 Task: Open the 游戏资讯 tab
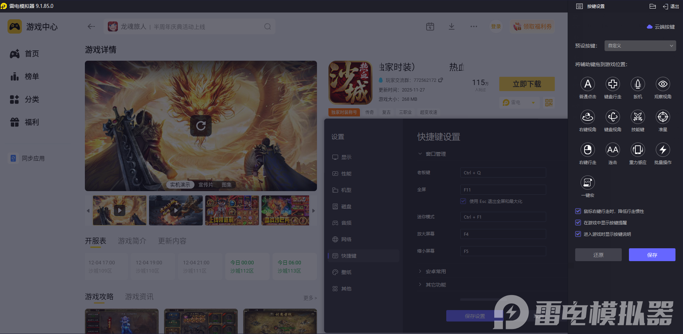pos(139,296)
